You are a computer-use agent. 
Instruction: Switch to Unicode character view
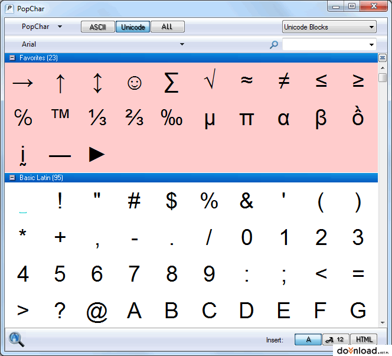133,27
